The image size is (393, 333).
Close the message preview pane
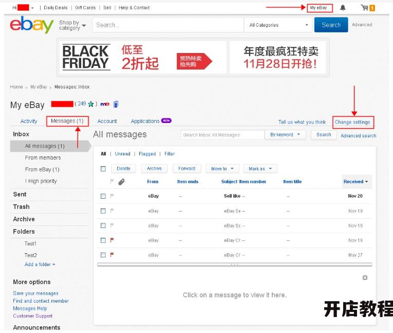[x=365, y=278]
